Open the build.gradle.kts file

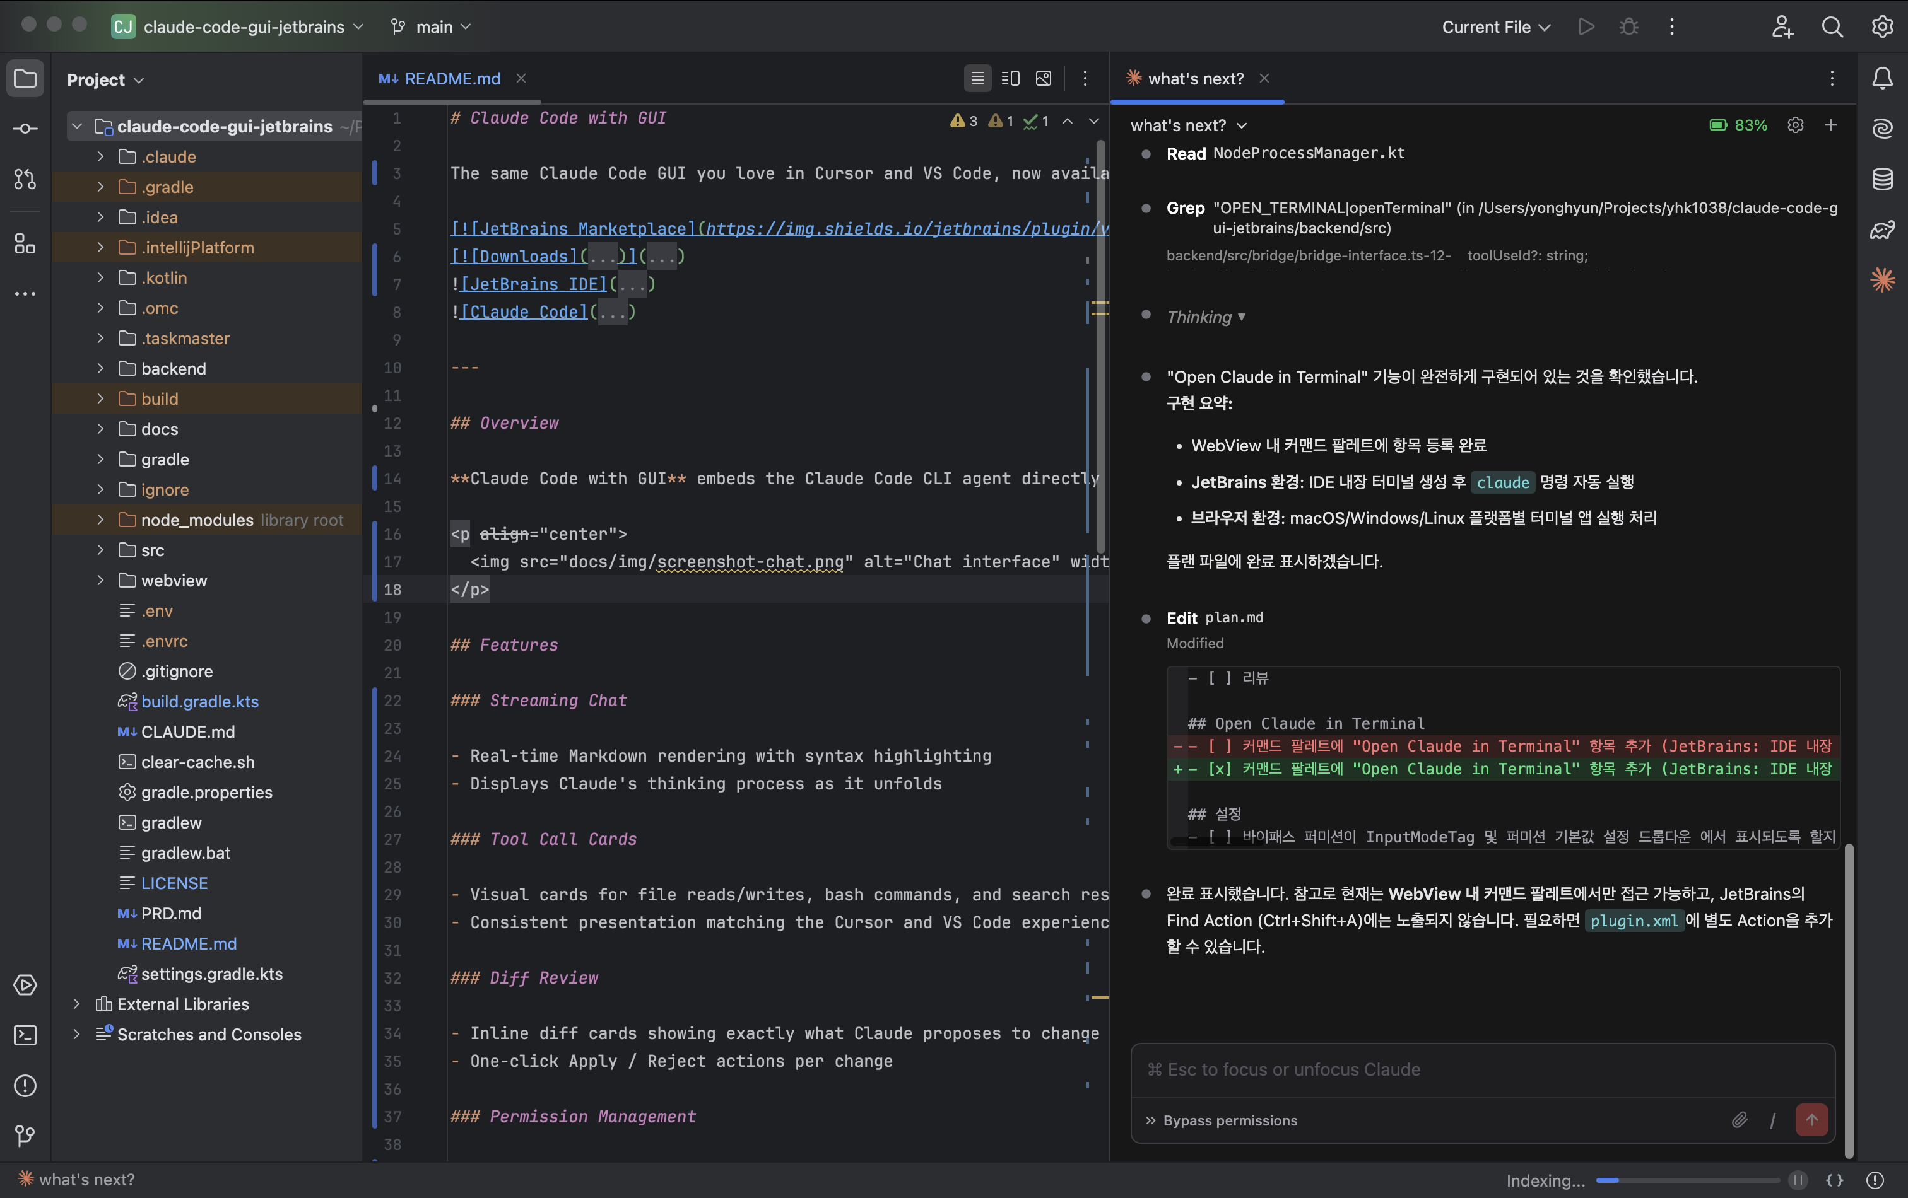(x=199, y=702)
